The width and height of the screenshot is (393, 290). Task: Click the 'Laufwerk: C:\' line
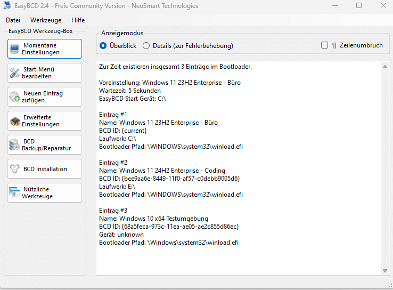tap(118, 139)
